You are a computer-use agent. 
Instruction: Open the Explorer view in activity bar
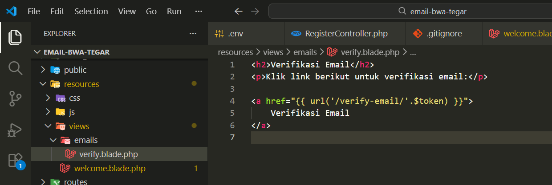15,37
